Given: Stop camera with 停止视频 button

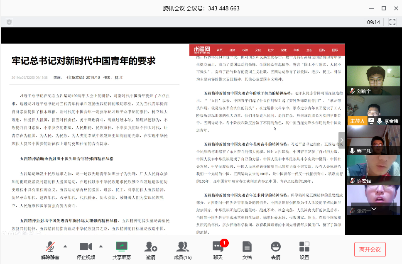Looking at the screenshot, I should click(86, 250).
